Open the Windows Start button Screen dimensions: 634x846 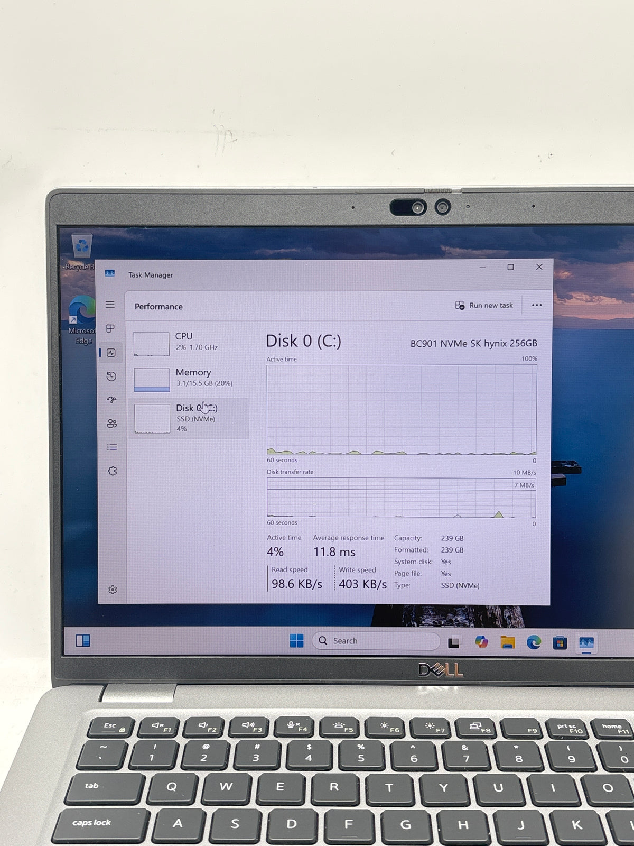(297, 641)
